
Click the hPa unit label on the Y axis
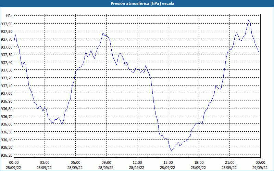[9, 16]
